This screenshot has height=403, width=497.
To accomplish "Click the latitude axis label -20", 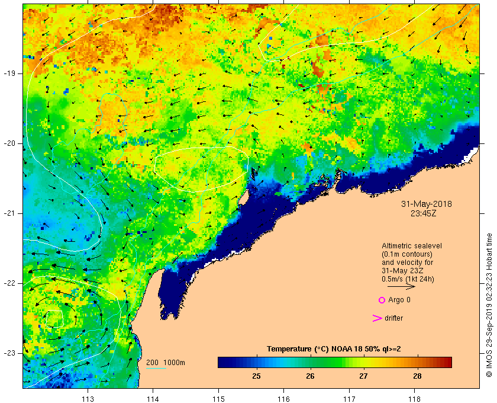I will click(x=9, y=143).
